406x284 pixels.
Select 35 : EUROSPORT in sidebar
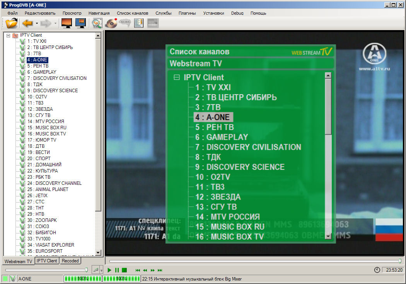(x=45, y=251)
